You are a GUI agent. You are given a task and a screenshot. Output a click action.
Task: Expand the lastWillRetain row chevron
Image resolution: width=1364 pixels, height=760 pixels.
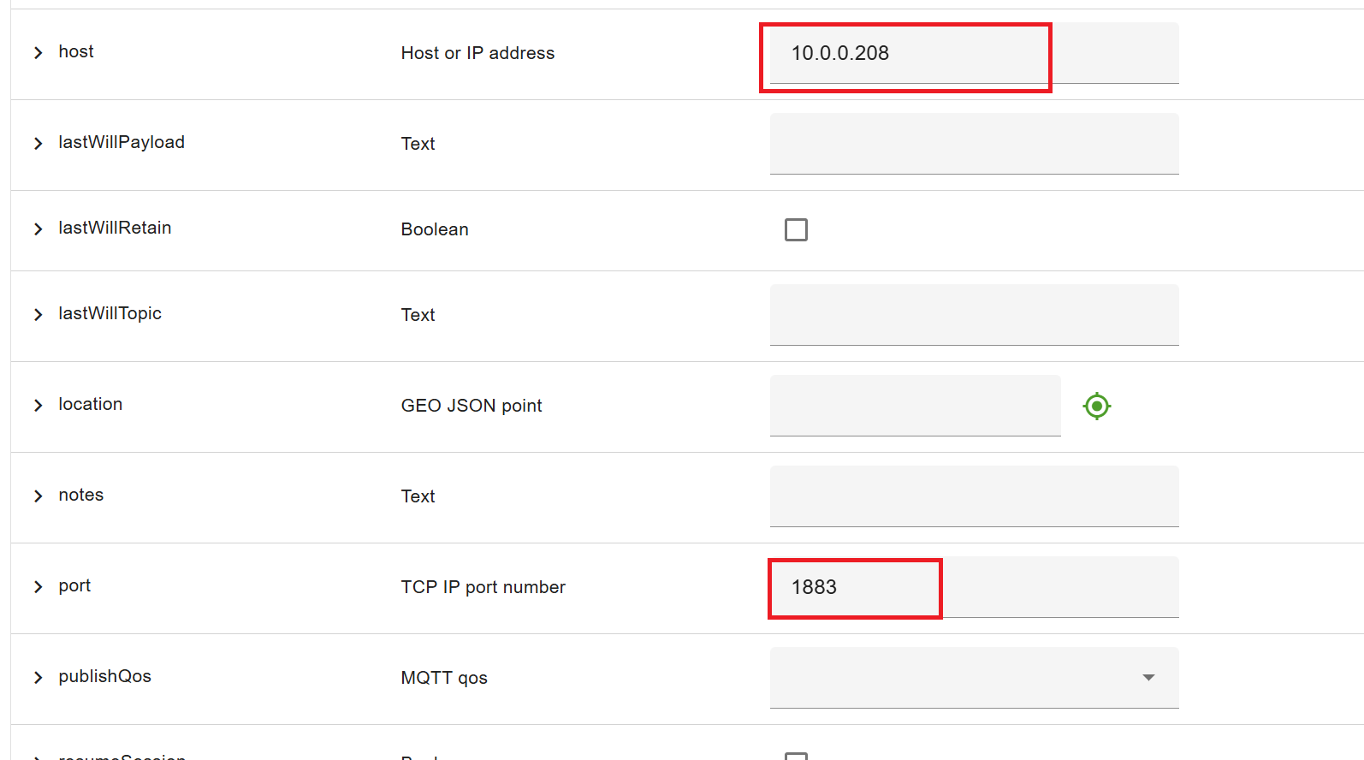pyautogui.click(x=38, y=229)
